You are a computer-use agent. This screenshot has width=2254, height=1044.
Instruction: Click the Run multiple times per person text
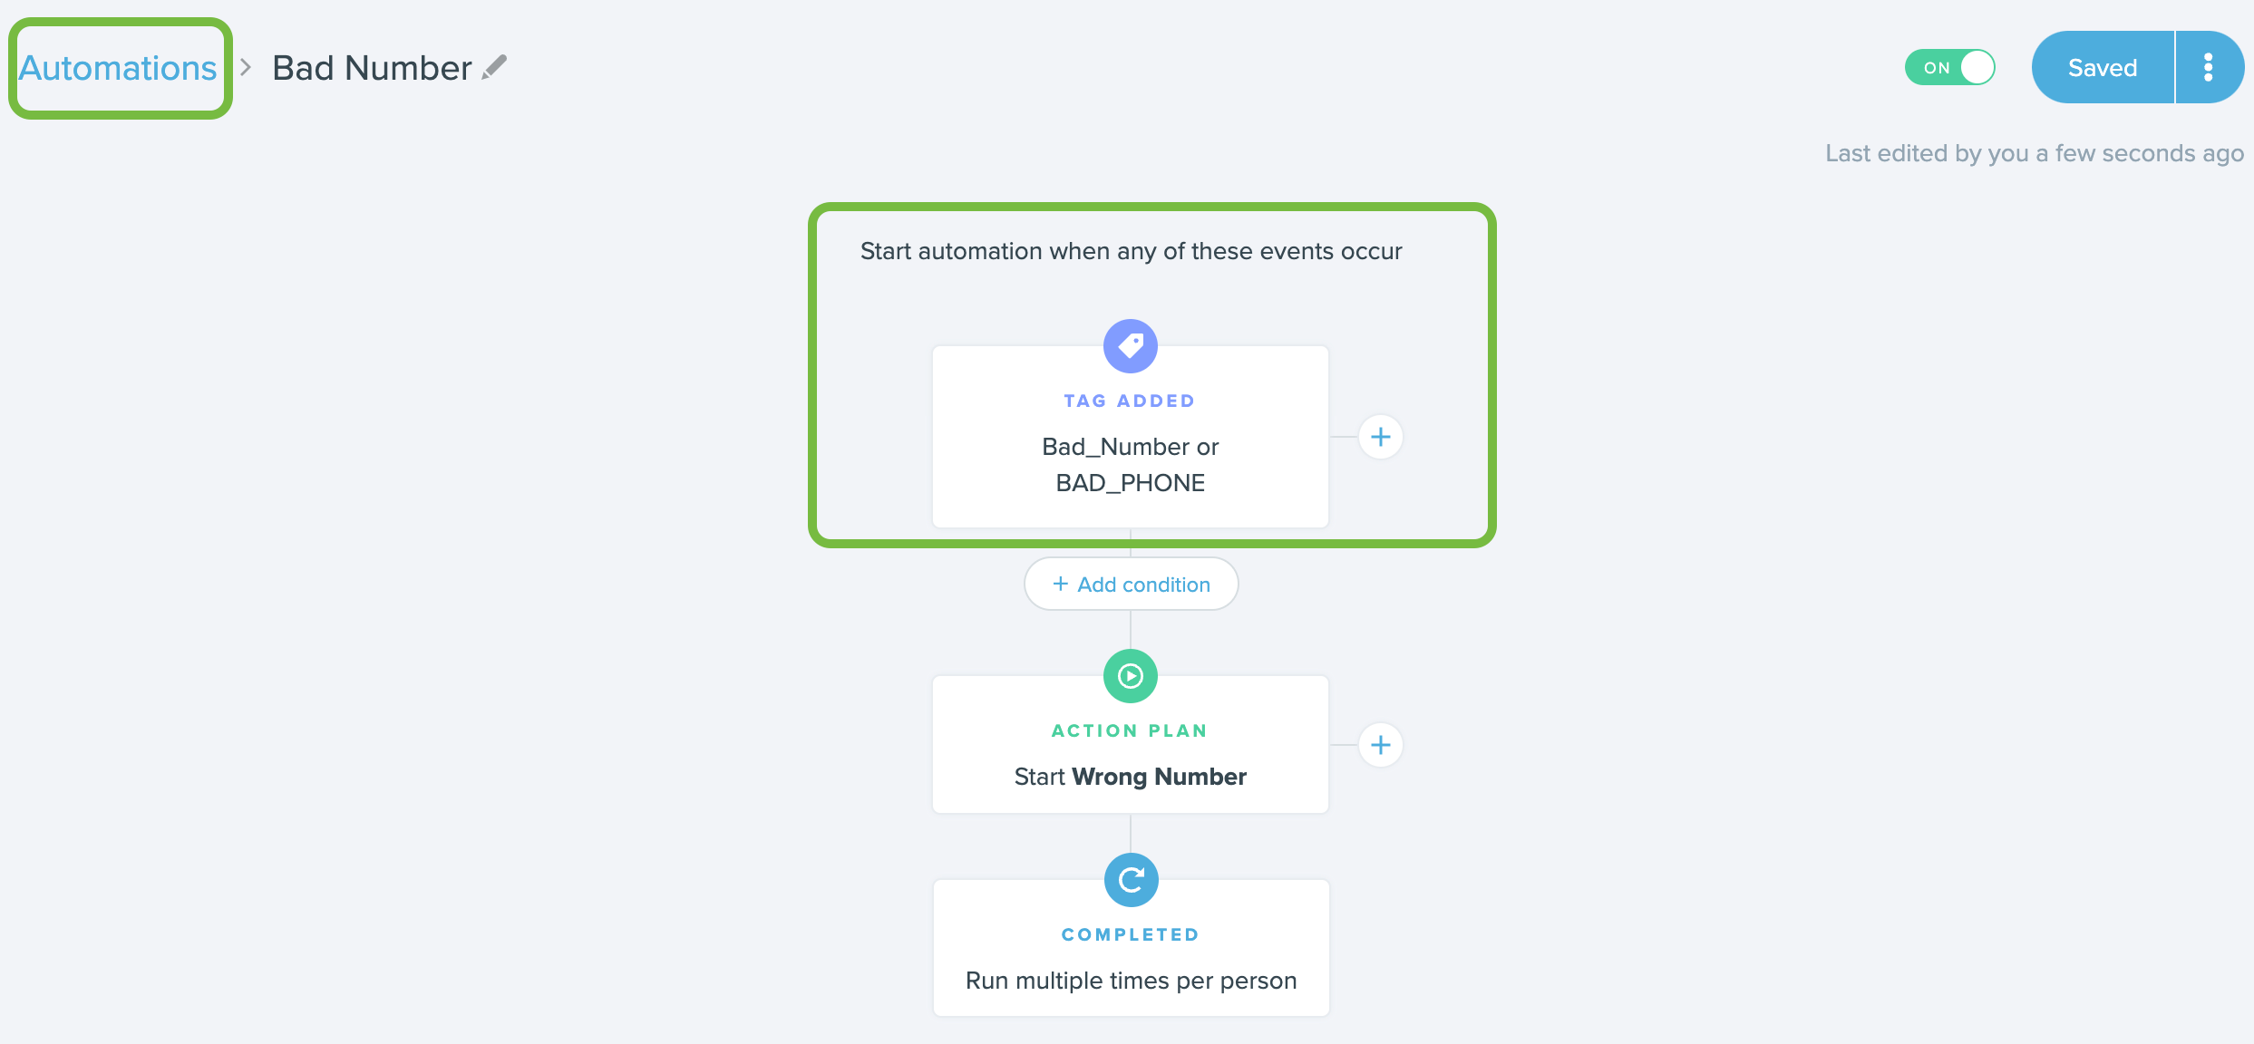click(1131, 981)
